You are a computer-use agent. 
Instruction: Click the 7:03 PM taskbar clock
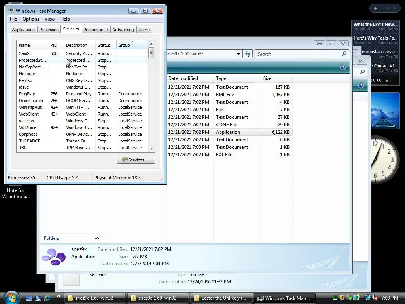click(x=390, y=298)
